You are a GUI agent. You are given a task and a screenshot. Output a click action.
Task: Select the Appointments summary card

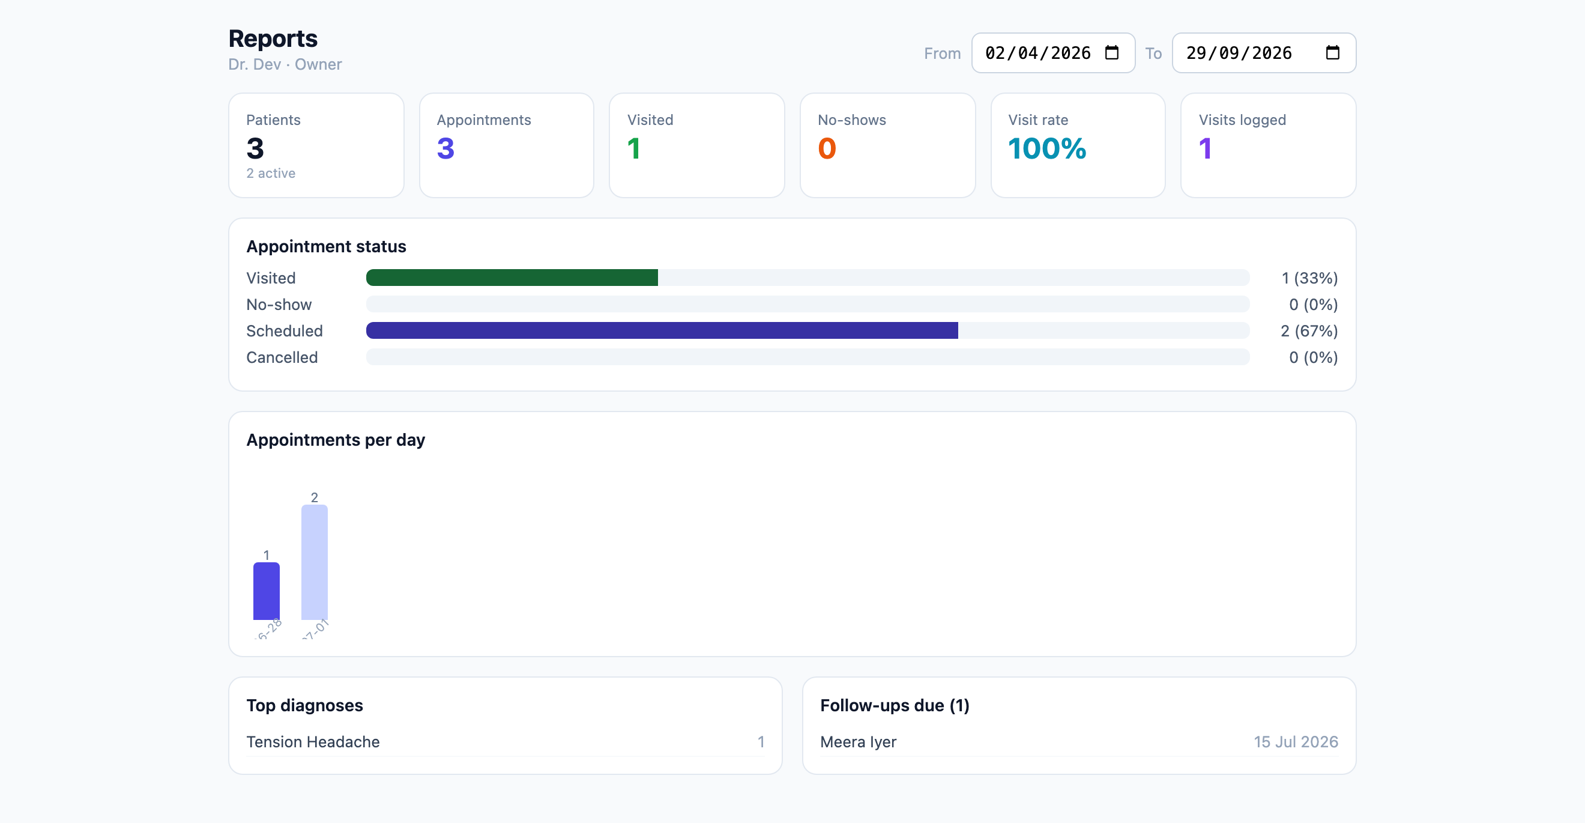click(x=506, y=145)
